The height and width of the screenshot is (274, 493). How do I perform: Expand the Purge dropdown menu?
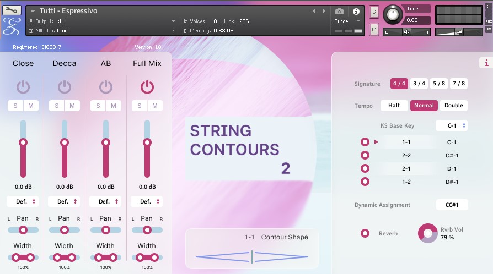click(347, 21)
